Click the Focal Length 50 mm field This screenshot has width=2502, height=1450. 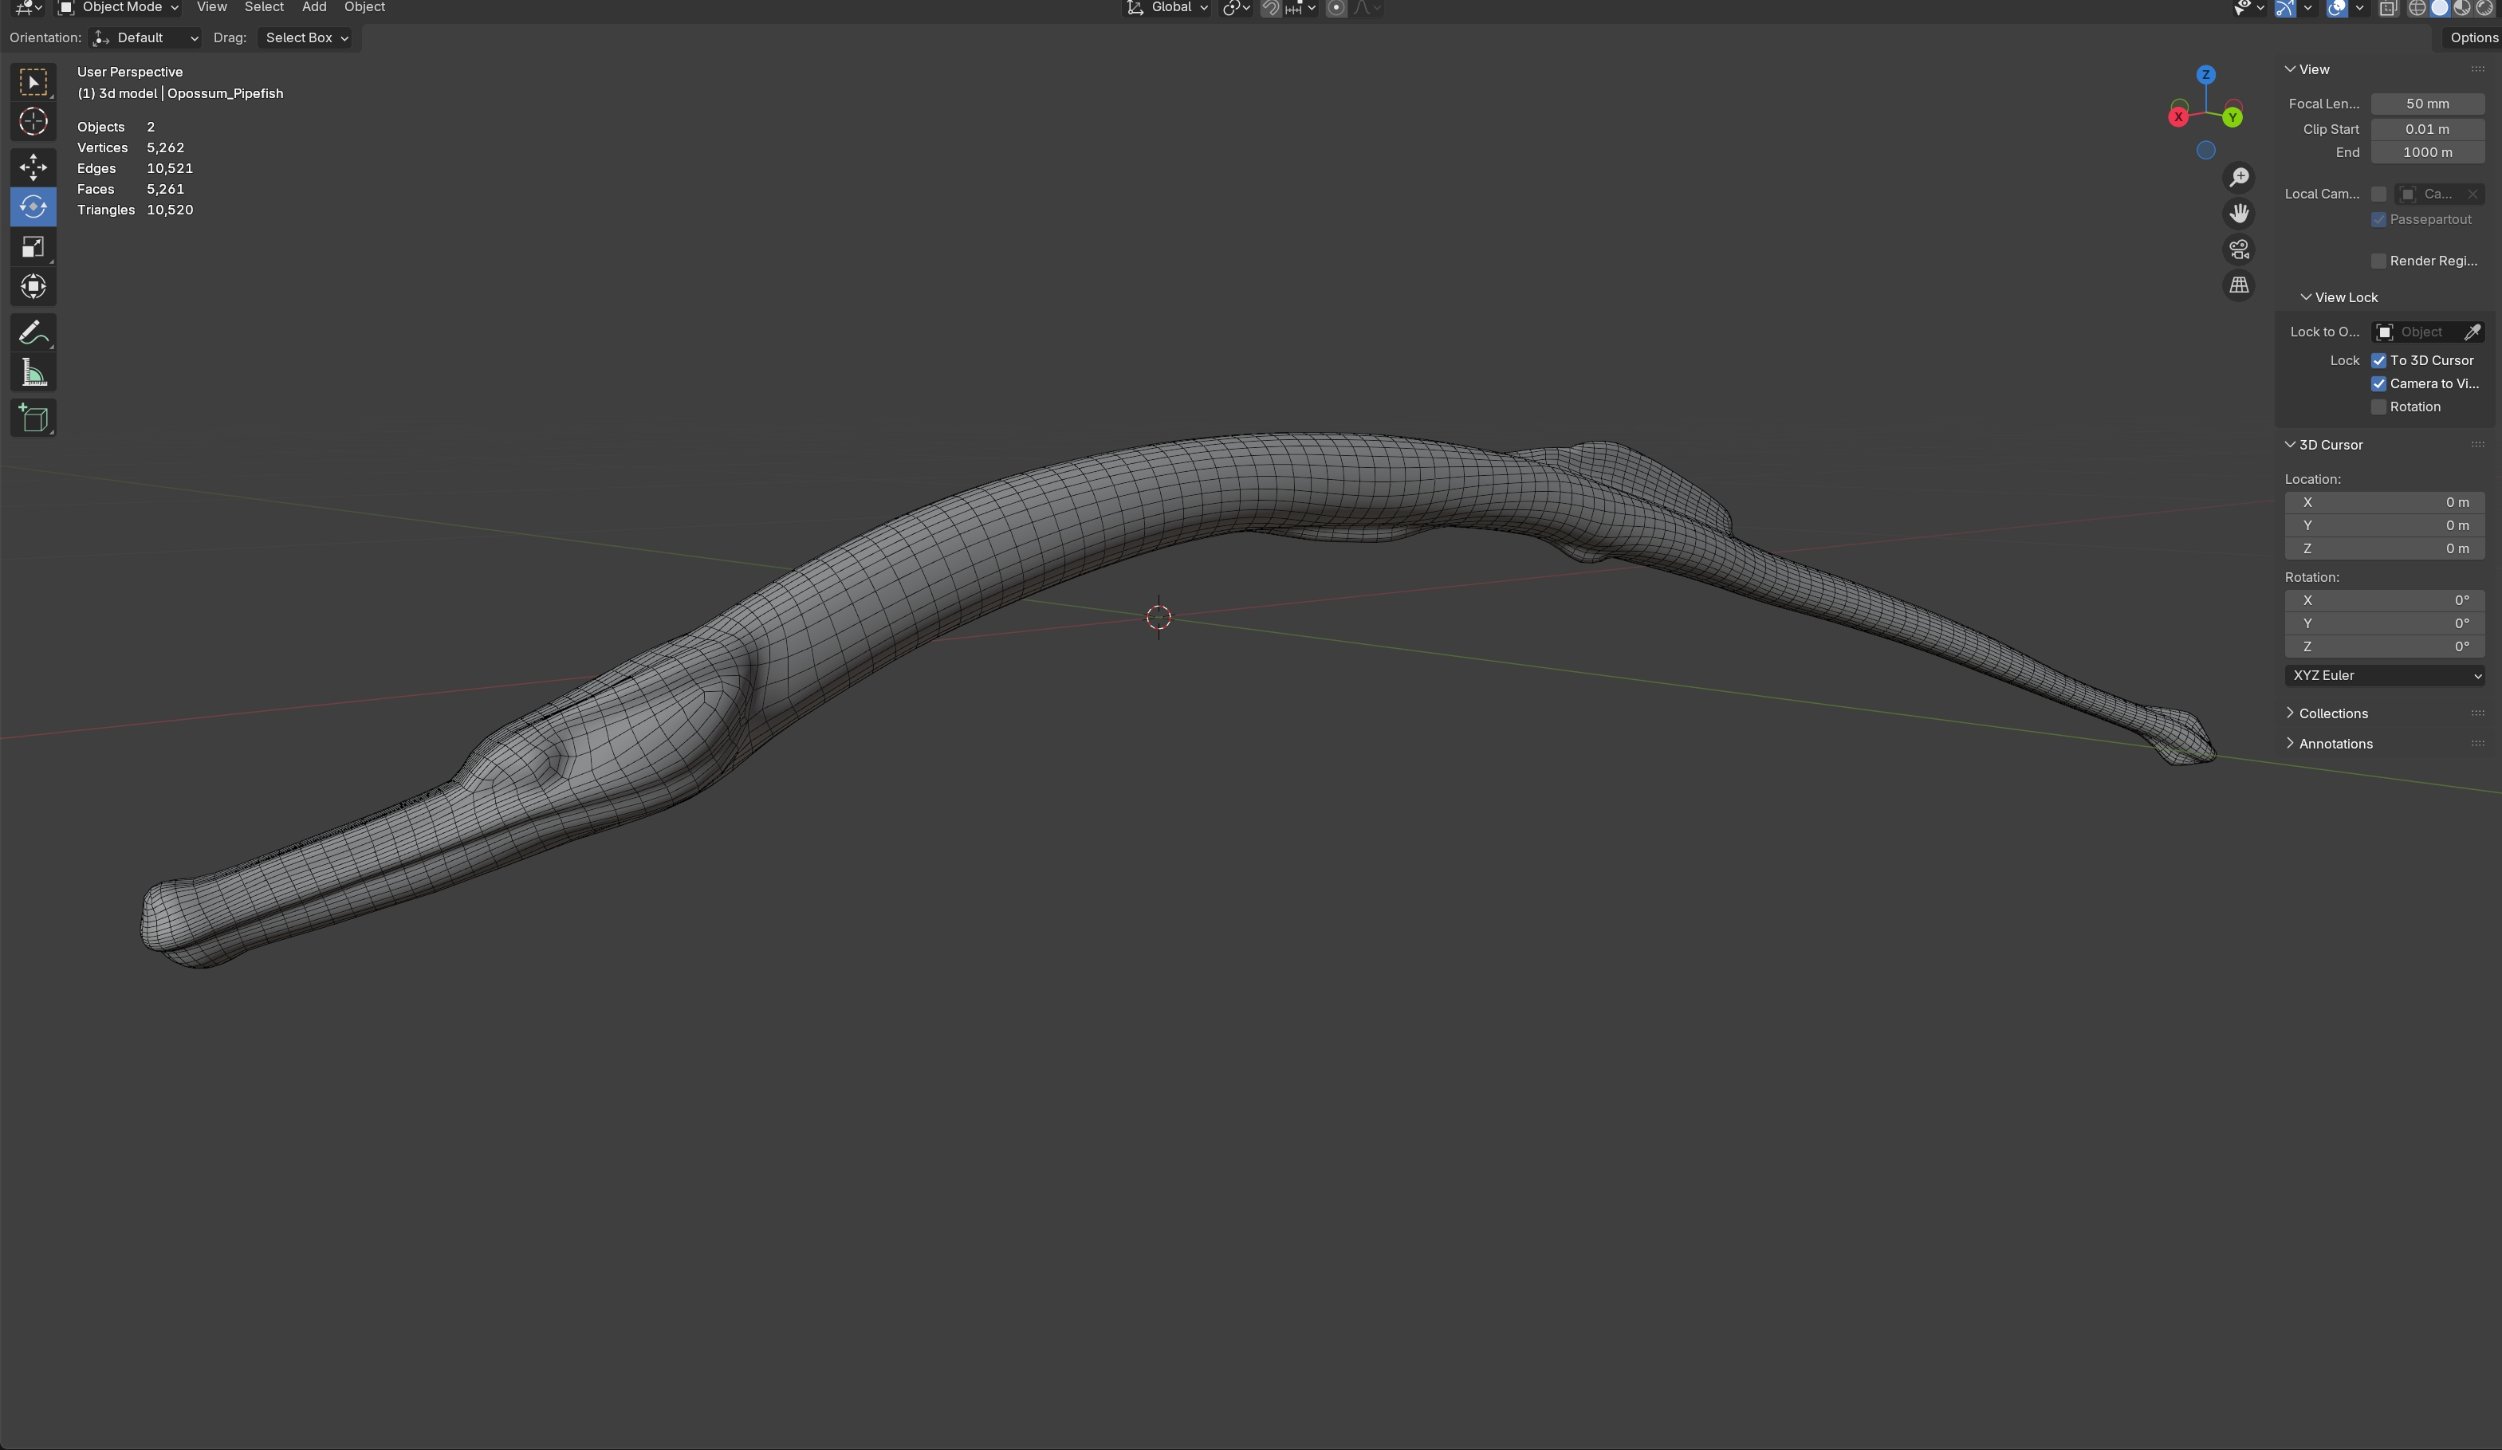click(x=2426, y=104)
